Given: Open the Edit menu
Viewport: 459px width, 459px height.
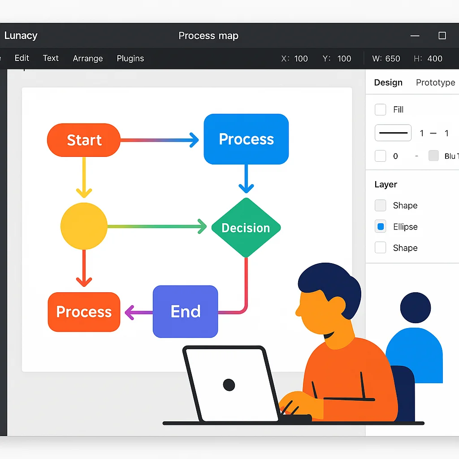Looking at the screenshot, I should (22, 58).
